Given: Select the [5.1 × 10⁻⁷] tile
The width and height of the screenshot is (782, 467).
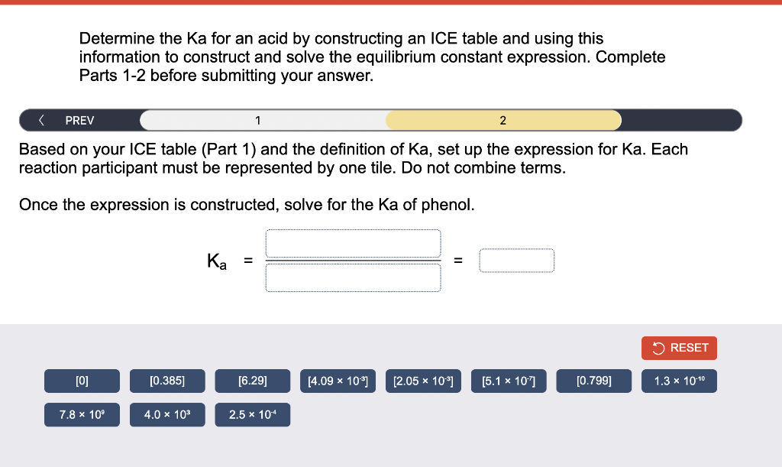Looking at the screenshot, I should [509, 381].
